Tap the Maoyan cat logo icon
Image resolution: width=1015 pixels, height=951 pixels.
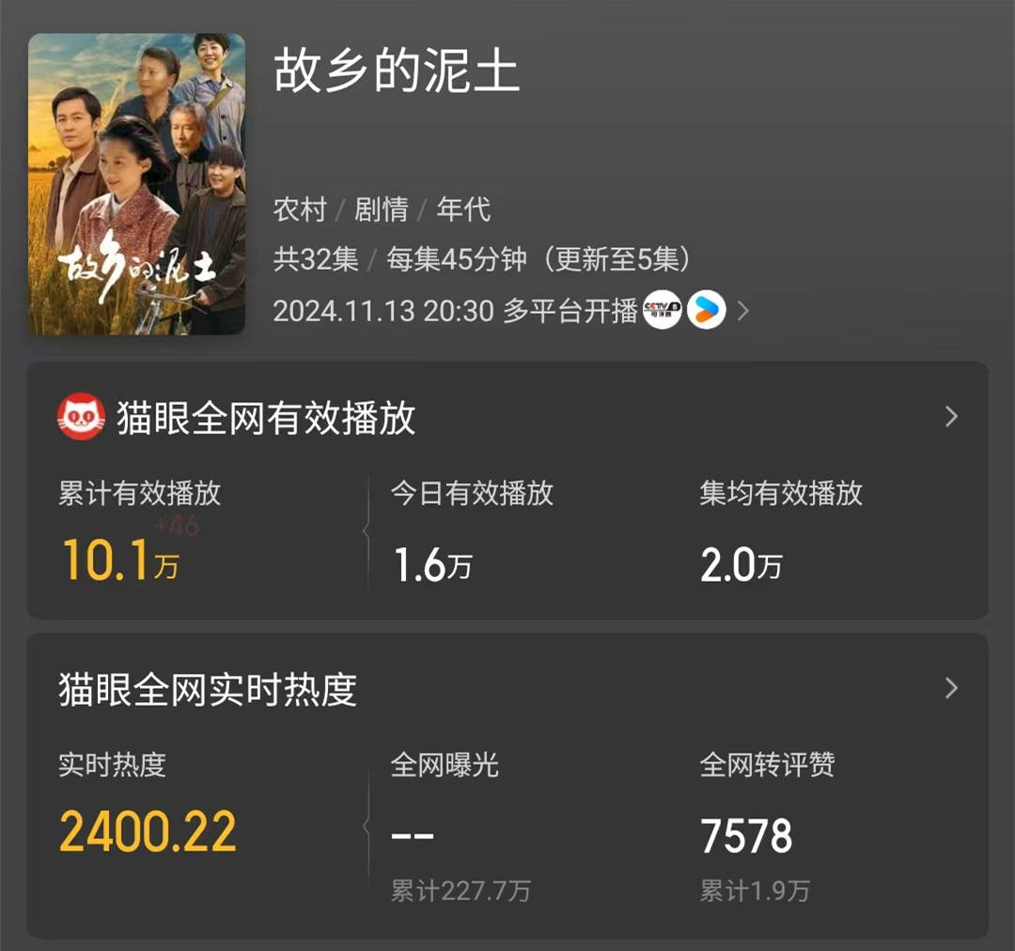pyautogui.click(x=81, y=417)
